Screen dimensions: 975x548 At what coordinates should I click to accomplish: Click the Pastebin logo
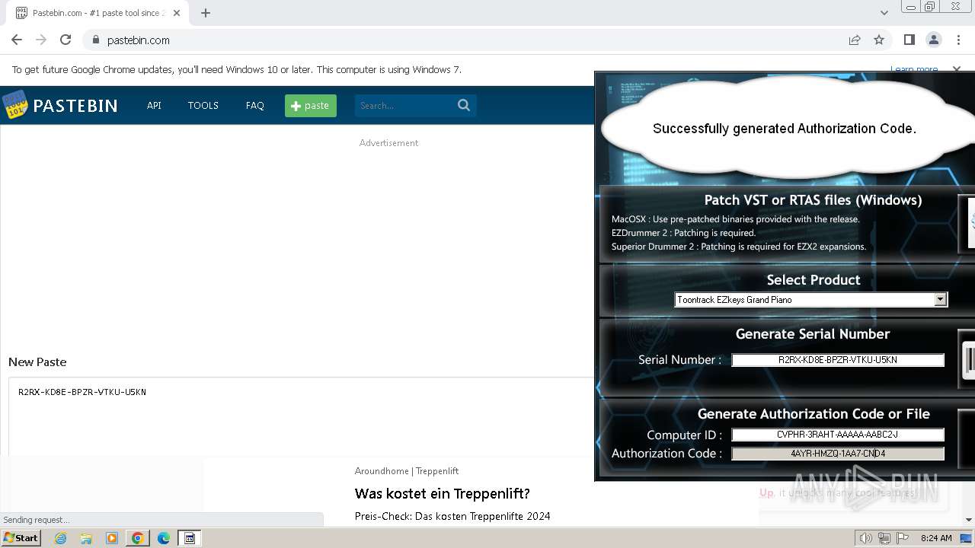point(60,105)
